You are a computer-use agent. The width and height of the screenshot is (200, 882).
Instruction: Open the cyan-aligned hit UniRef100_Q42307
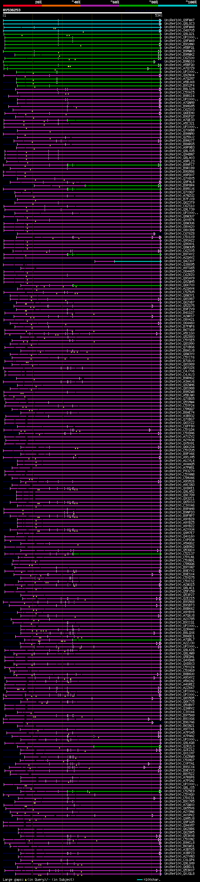[179, 261]
